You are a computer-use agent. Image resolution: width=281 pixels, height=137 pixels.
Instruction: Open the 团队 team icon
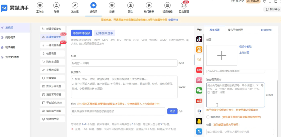130,5
